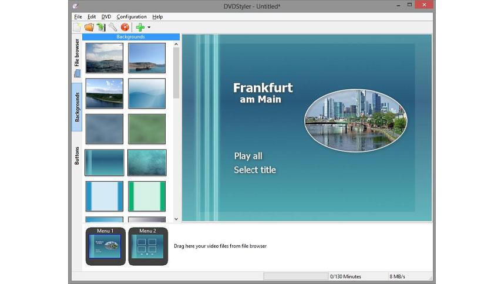Choose the misty blue mountains background
Image resolution: width=491 pixels, height=284 pixels.
click(147, 93)
